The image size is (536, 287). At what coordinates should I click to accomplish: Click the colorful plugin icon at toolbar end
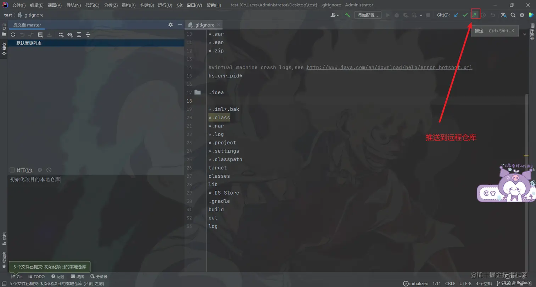click(x=531, y=15)
